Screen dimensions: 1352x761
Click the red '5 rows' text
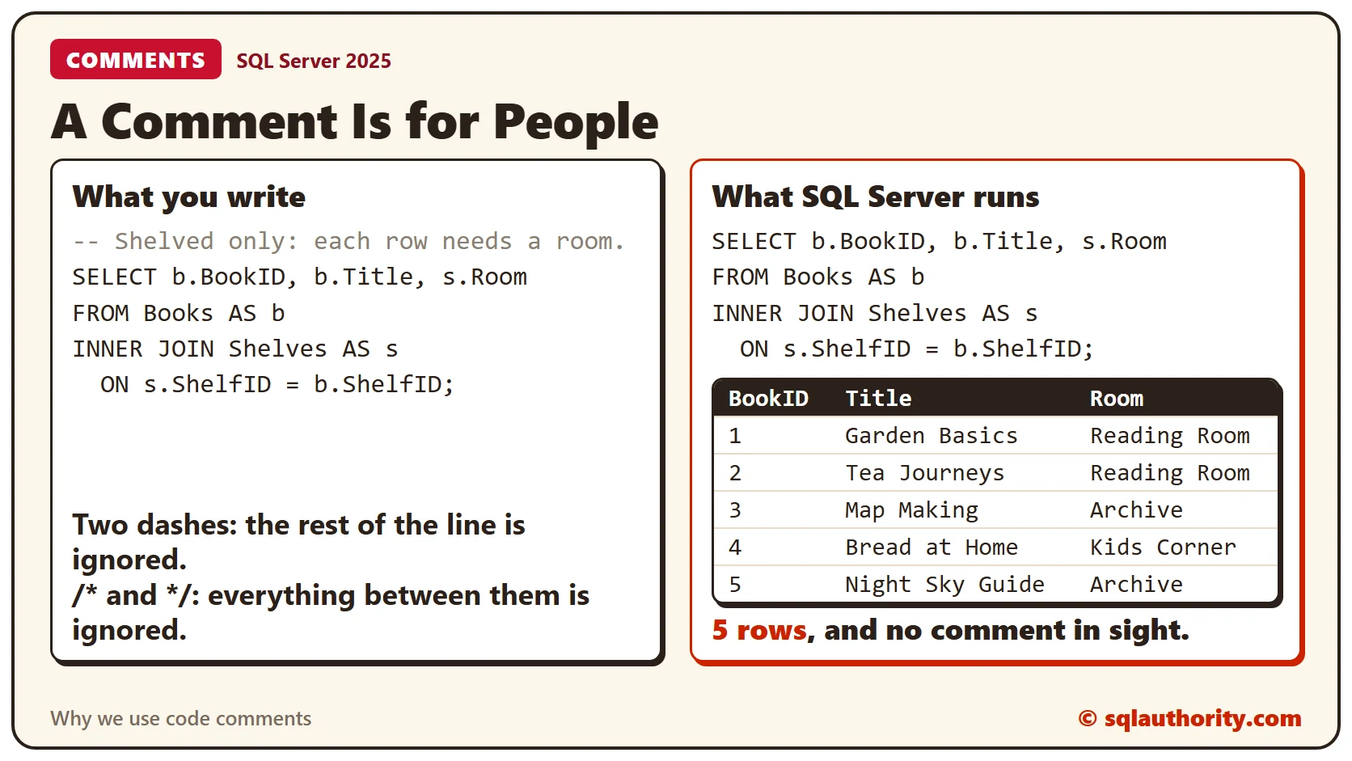click(759, 630)
